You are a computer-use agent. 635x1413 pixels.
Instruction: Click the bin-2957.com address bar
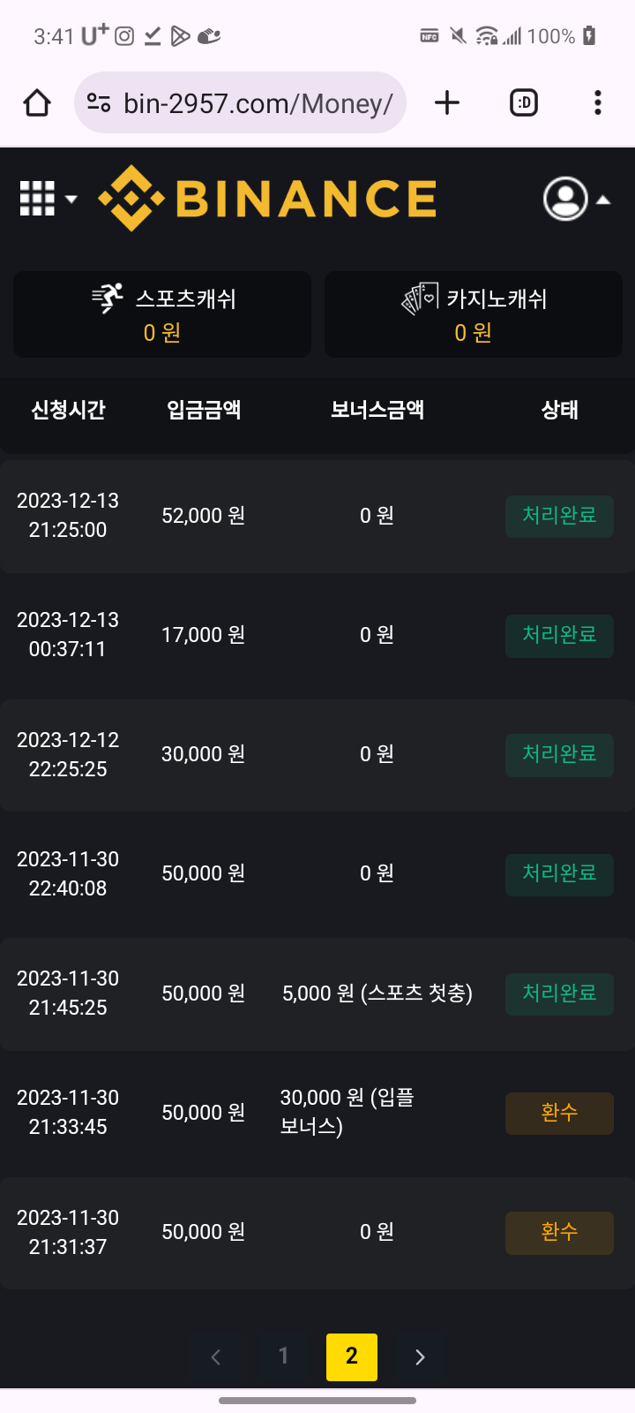(x=240, y=103)
